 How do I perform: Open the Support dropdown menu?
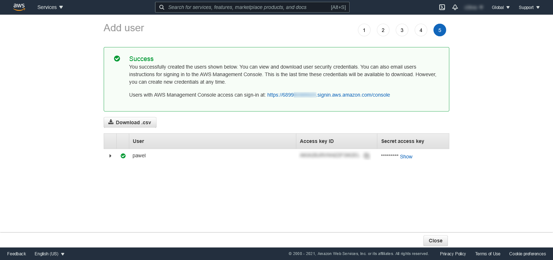coord(529,7)
